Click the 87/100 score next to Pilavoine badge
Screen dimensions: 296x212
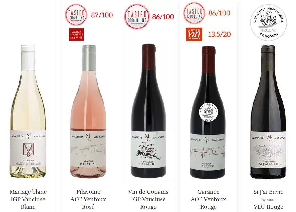point(102,15)
